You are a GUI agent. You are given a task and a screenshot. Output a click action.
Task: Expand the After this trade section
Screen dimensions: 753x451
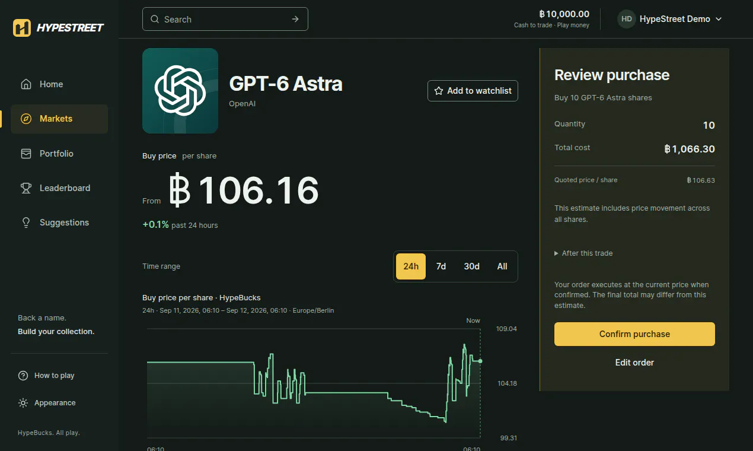coord(583,253)
